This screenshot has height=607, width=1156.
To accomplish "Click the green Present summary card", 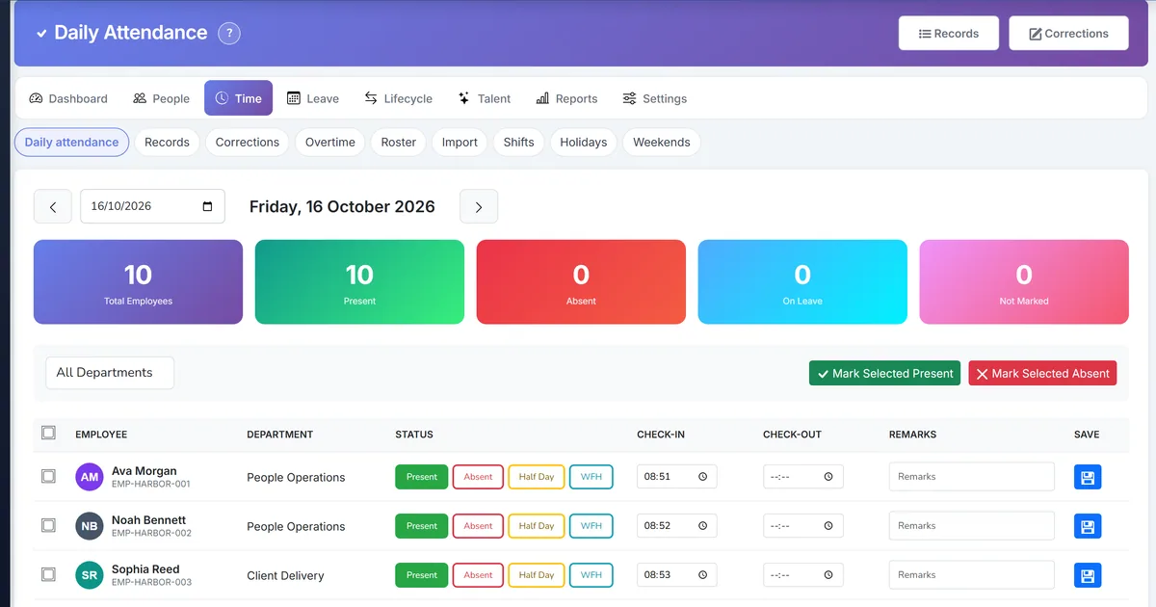I will 359,281.
